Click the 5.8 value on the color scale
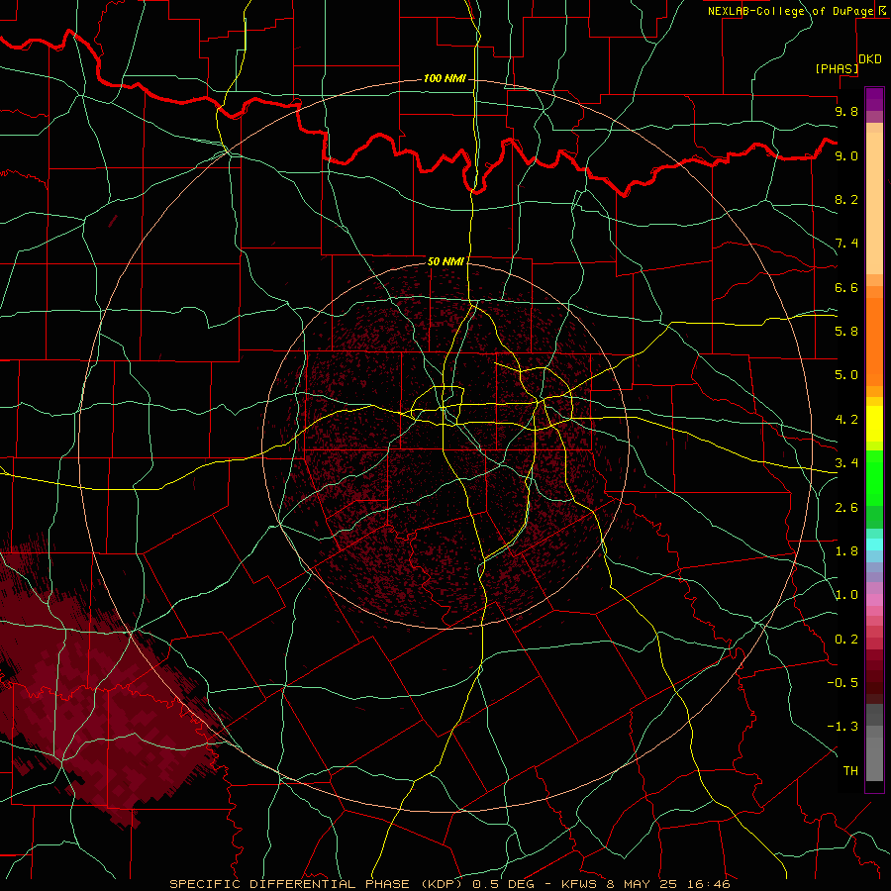The width and height of the screenshot is (891, 891). pyautogui.click(x=846, y=332)
